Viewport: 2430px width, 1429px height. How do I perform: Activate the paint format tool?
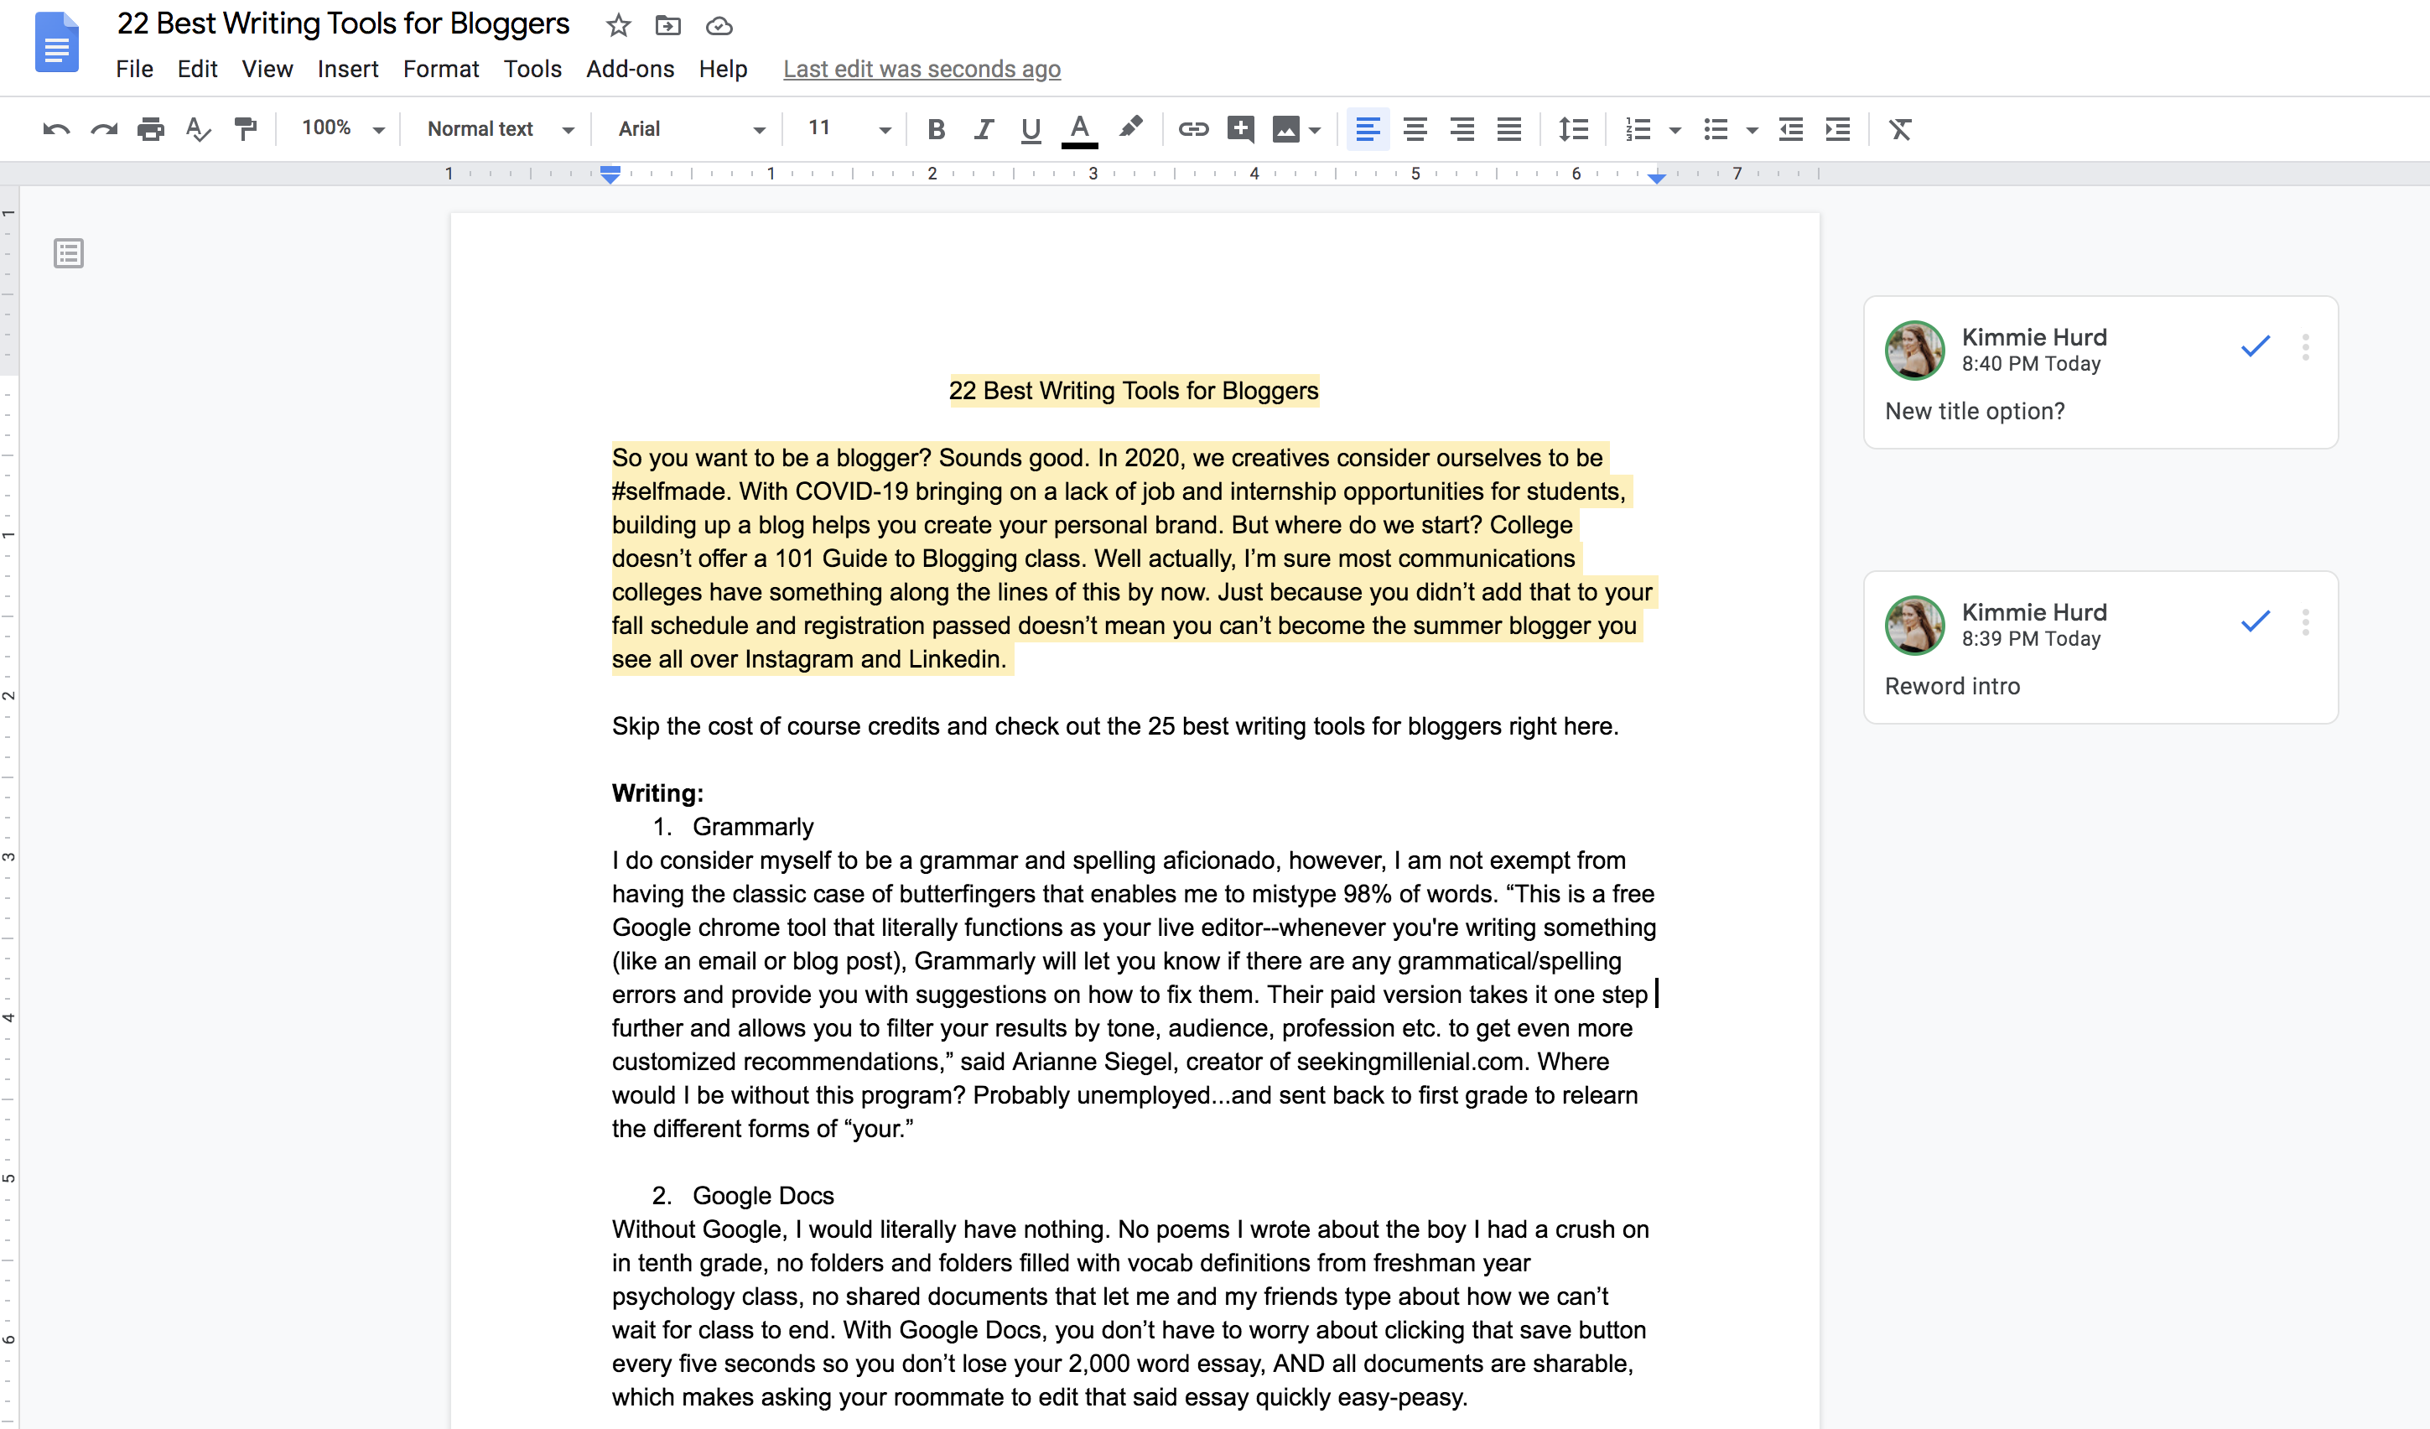click(x=245, y=128)
